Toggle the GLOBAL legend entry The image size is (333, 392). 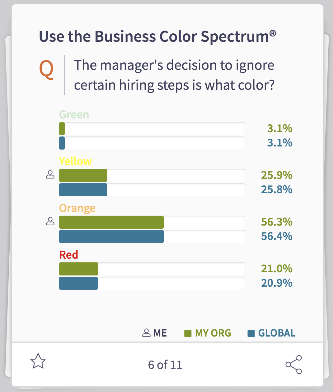(x=276, y=333)
